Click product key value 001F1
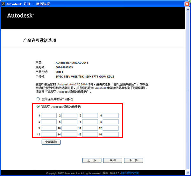This screenshot has width=191, height=176. pos(59,72)
